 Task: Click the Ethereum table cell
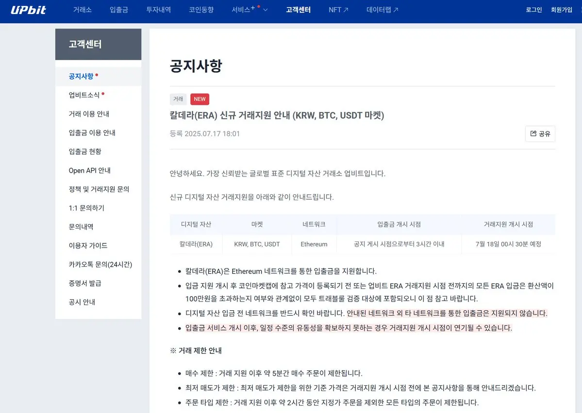coord(314,244)
